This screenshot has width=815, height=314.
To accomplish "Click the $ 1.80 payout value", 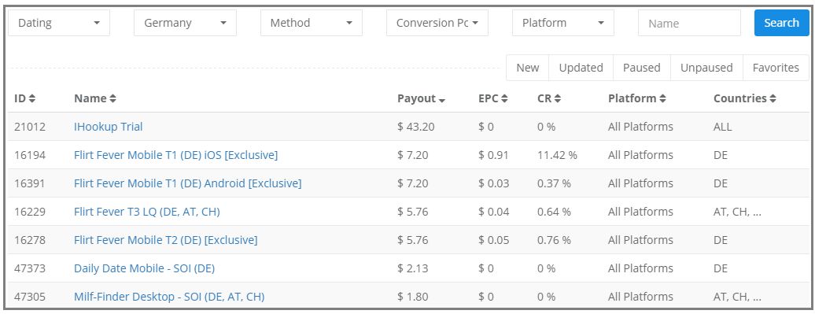I will [x=413, y=297].
